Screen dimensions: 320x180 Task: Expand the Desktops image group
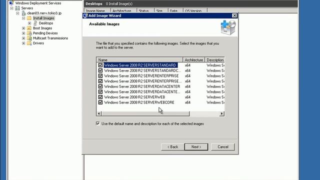29,23
